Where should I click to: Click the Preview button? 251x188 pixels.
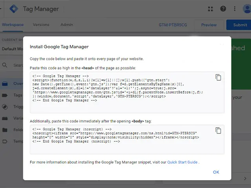pyautogui.click(x=209, y=25)
